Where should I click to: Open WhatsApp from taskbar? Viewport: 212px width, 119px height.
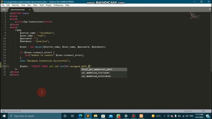pyautogui.click(x=119, y=116)
